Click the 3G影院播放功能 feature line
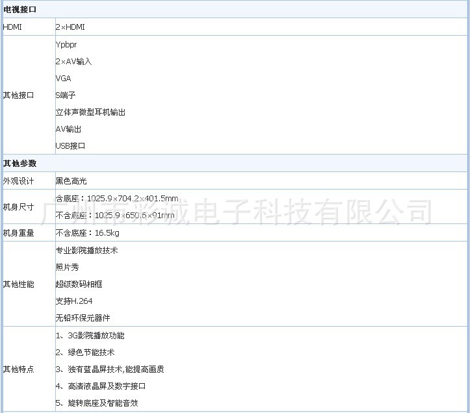 (90, 335)
